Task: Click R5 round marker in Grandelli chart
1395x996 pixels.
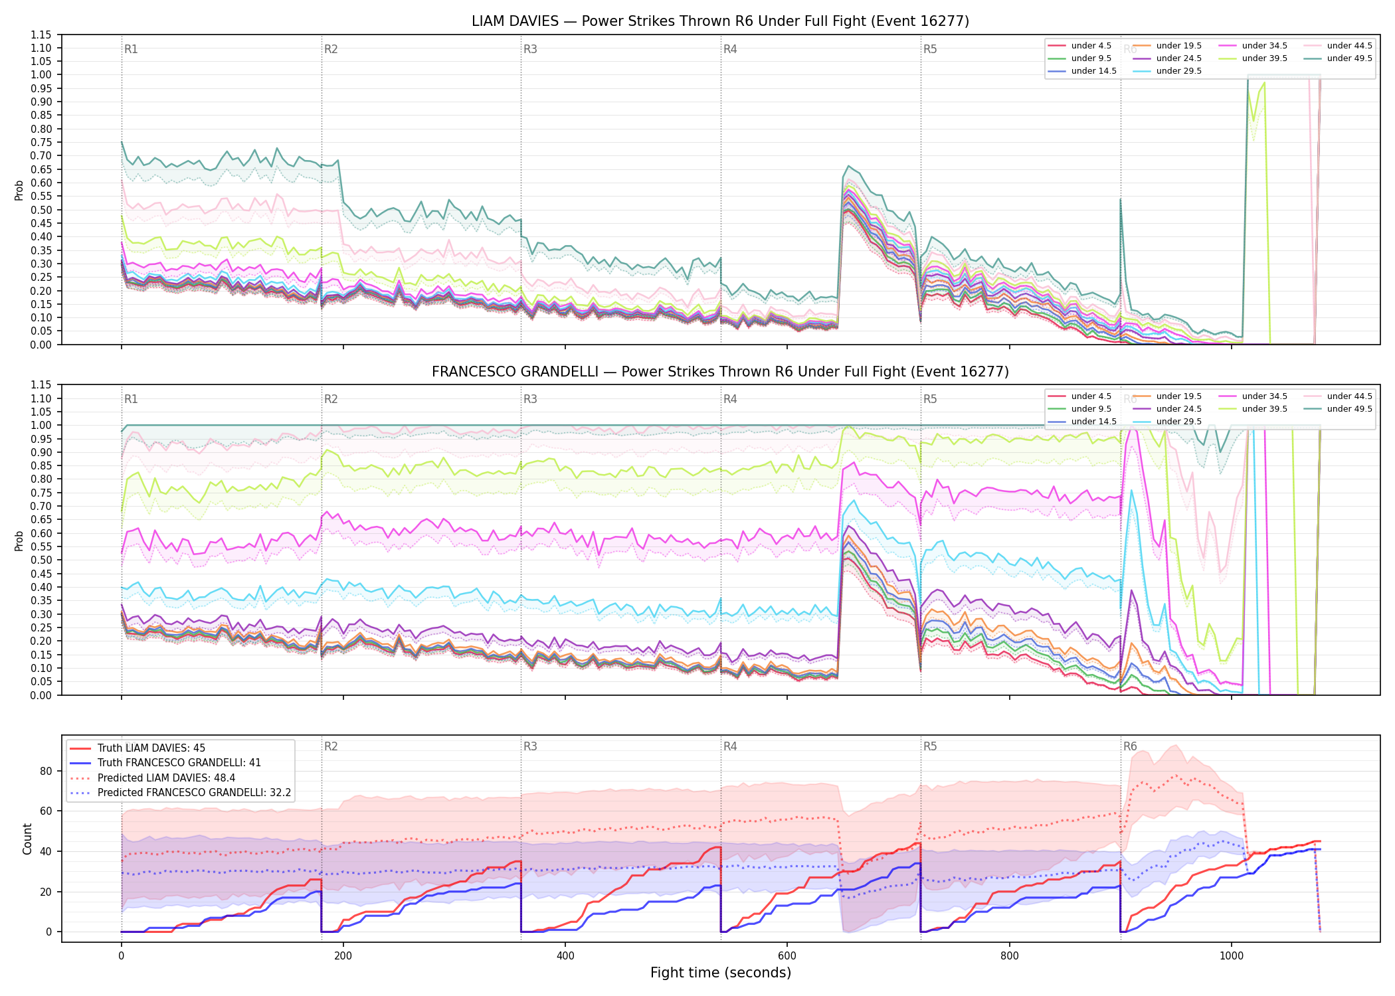Action: [930, 399]
